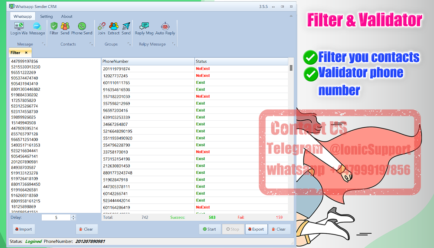
Task: Open the Reply Msg tool
Action: (144, 29)
